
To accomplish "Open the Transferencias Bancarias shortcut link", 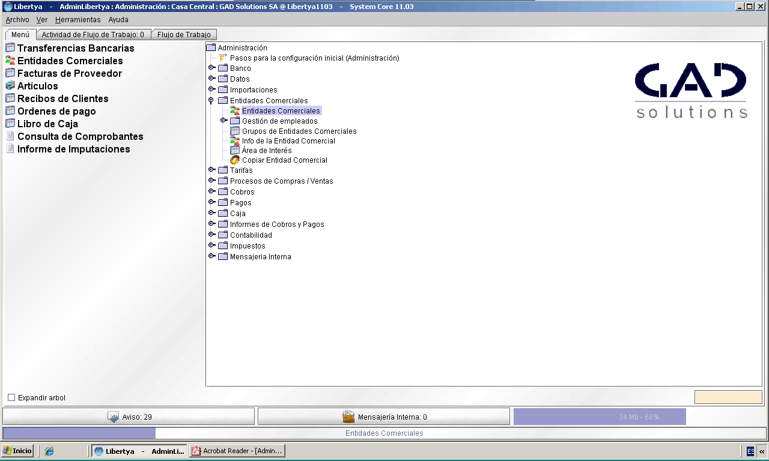I will (x=76, y=48).
